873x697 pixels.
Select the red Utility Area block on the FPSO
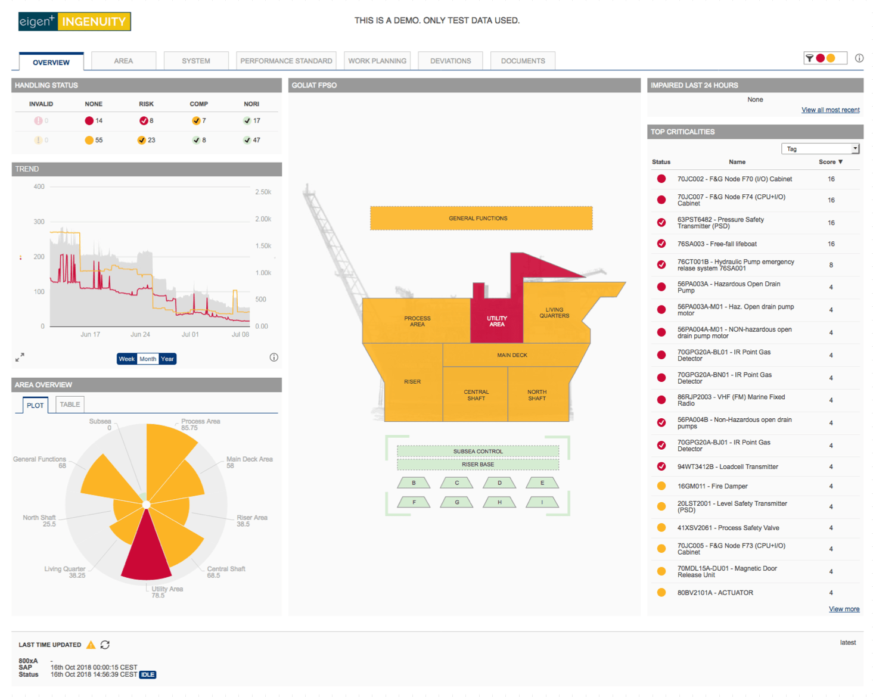[x=496, y=321]
